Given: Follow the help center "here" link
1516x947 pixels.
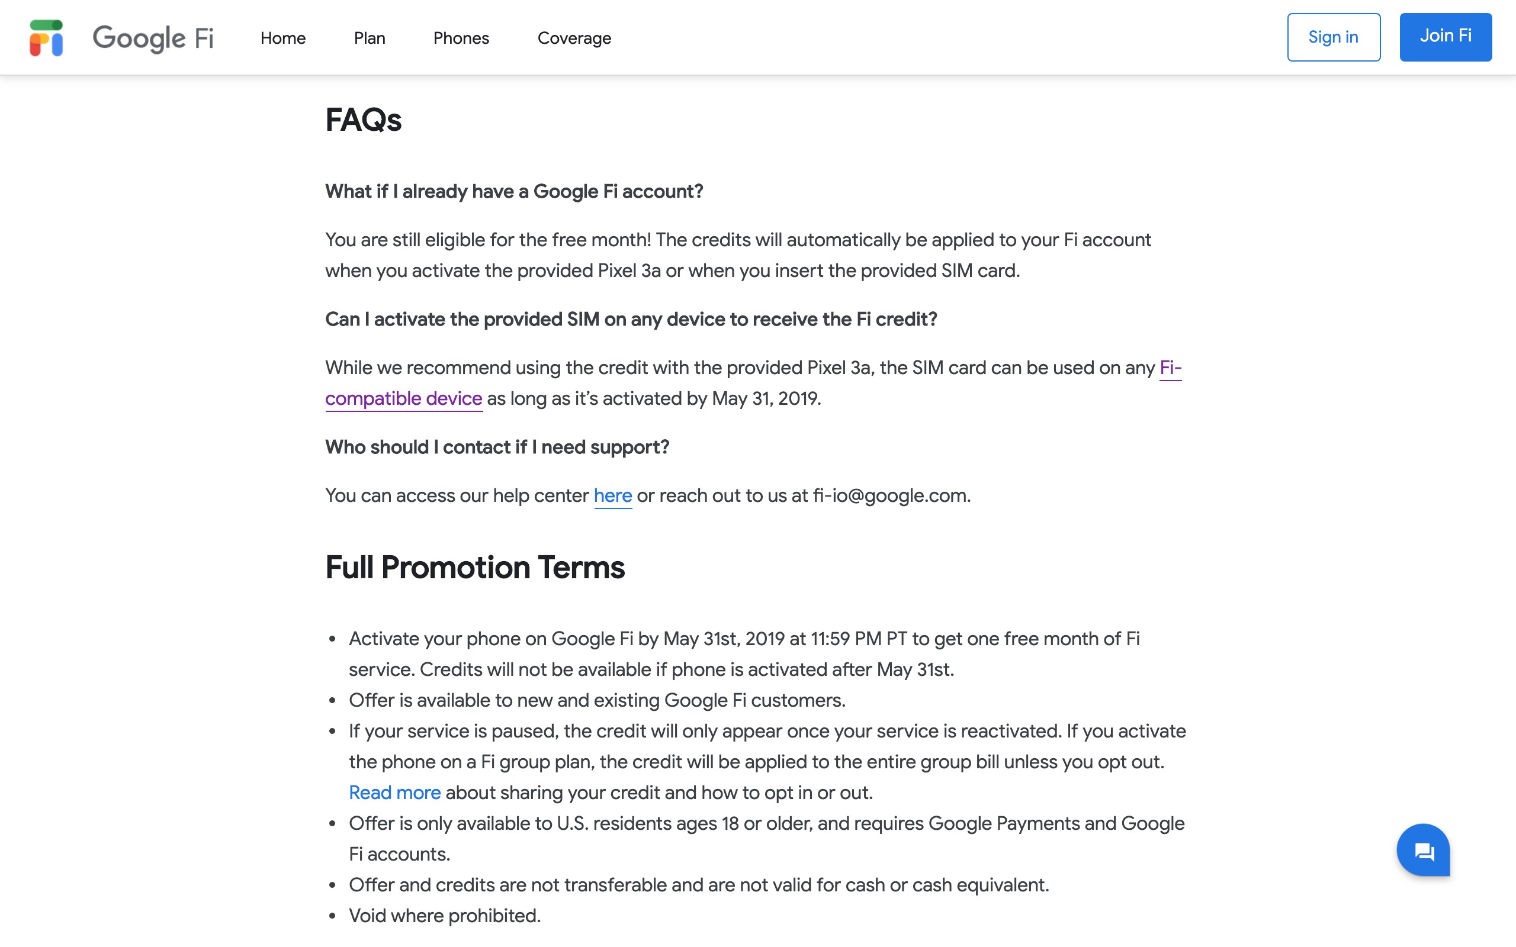Looking at the screenshot, I should coord(613,495).
